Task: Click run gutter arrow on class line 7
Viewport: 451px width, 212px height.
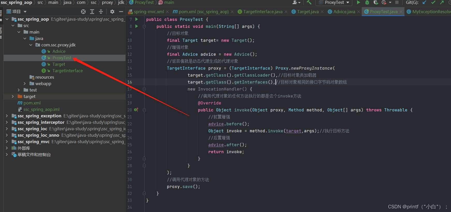Action: (137, 19)
